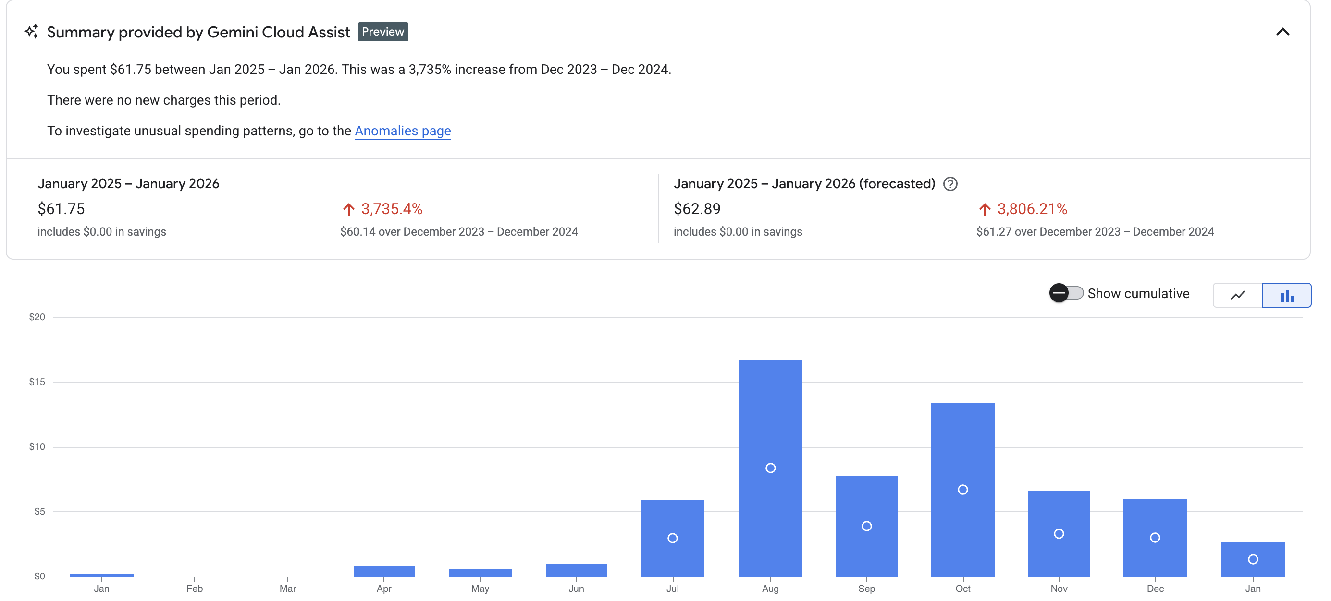Click '$60.14 over December 2023 – December 2024'

tap(459, 232)
